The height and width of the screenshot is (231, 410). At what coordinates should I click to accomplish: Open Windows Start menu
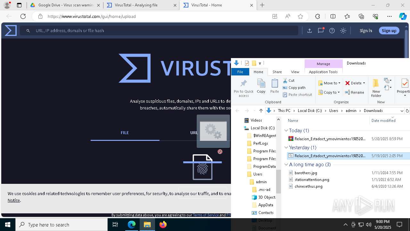8,225
